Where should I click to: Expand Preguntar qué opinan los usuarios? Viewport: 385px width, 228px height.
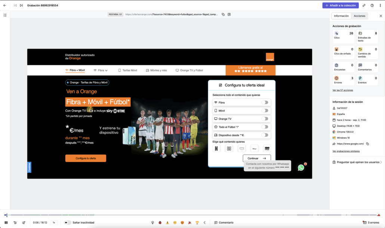click(357, 162)
